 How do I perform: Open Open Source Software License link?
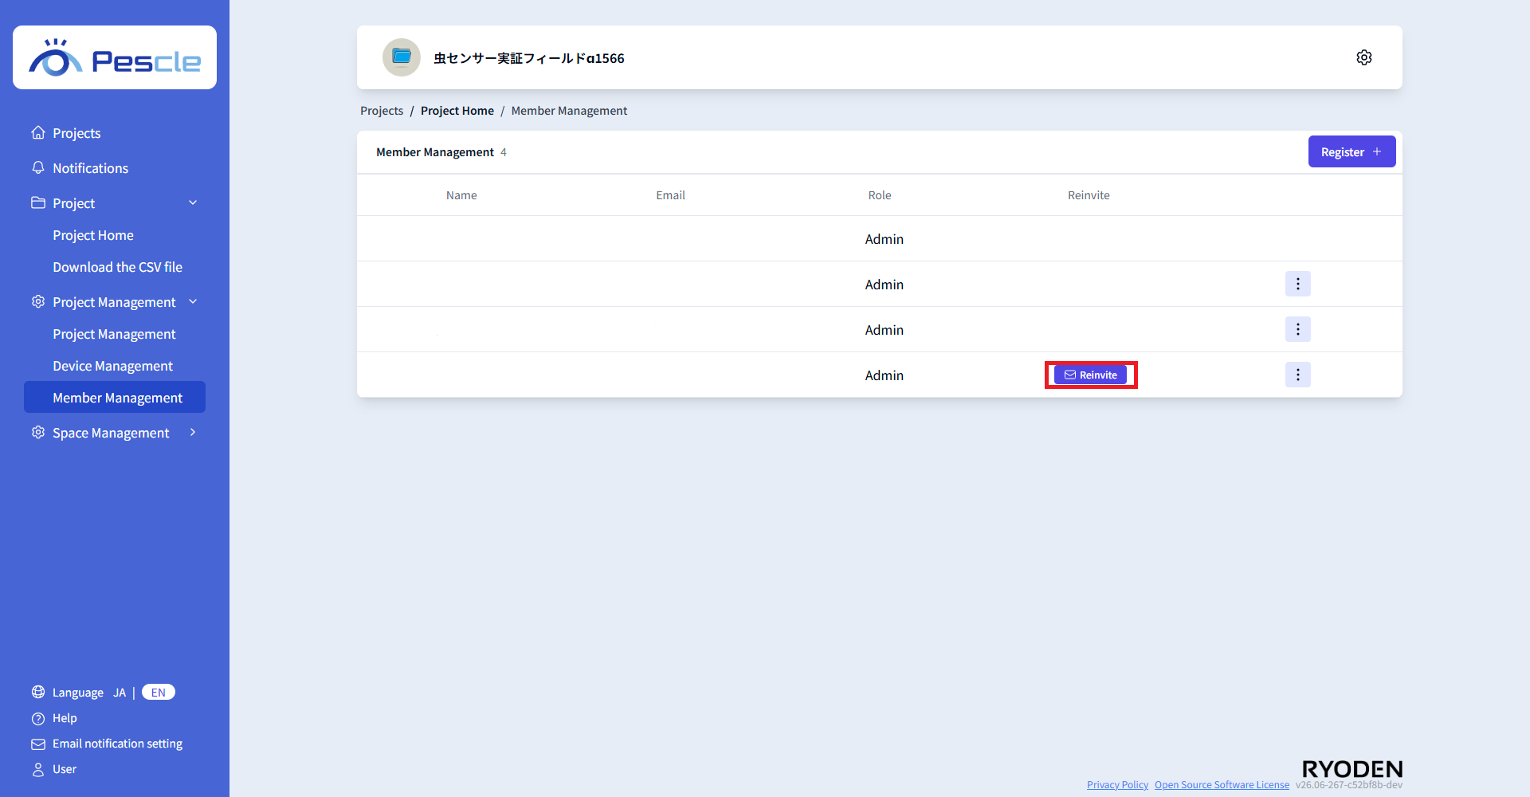(1222, 785)
